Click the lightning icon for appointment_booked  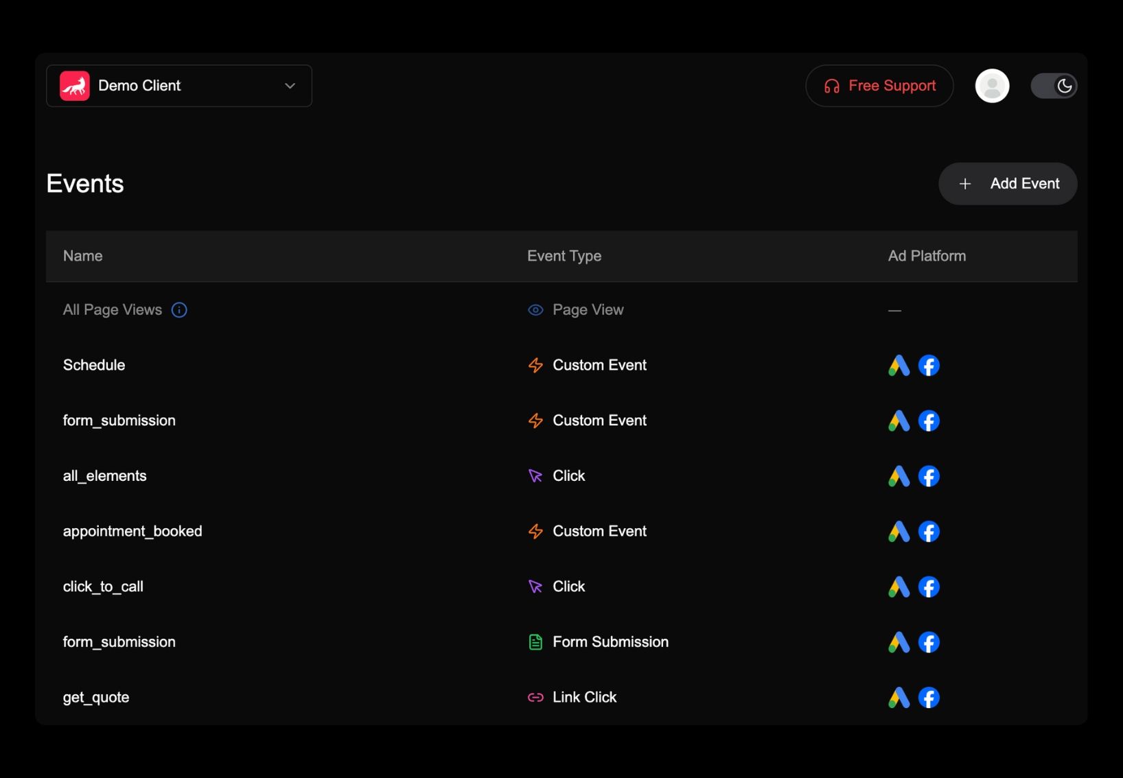(535, 532)
